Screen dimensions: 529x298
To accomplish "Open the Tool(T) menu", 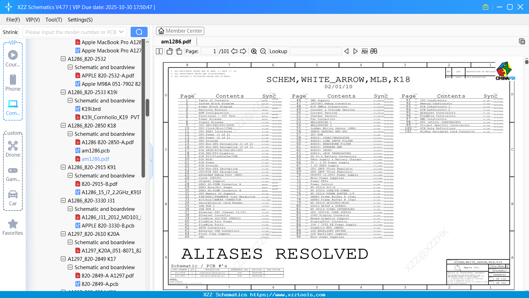I will pyautogui.click(x=54, y=20).
